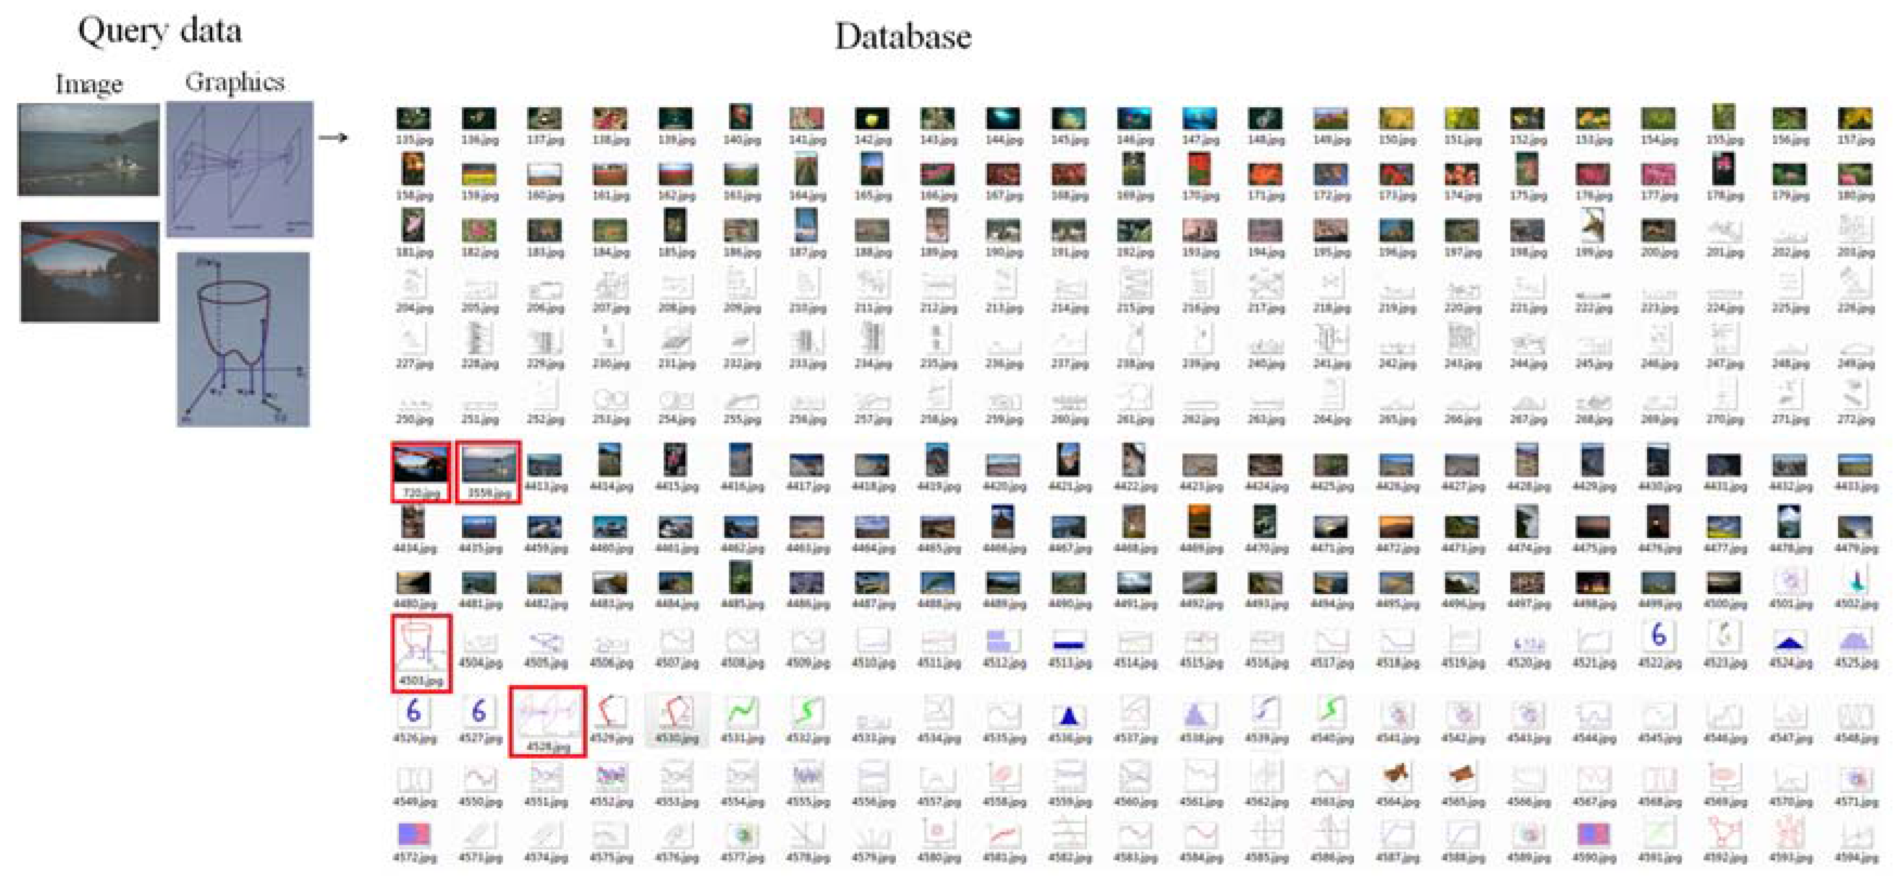Viewport: 1898px width, 881px height.
Task: Select 4590.jpg purple and pink thumbnail
Action: pos(1593,834)
